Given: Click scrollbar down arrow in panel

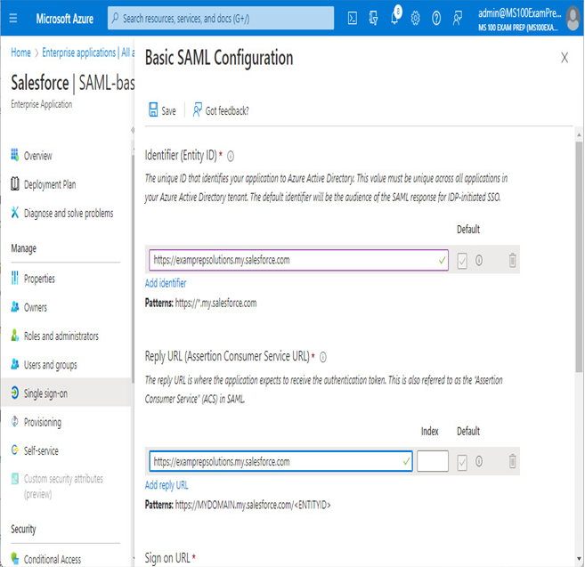Looking at the screenshot, I should click(579, 558).
